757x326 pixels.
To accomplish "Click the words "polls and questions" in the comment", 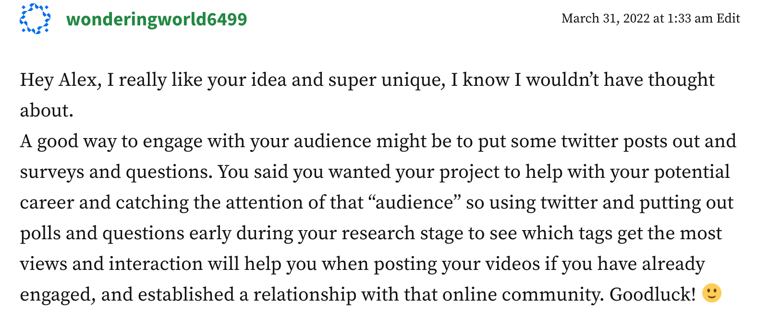I will [x=102, y=233].
